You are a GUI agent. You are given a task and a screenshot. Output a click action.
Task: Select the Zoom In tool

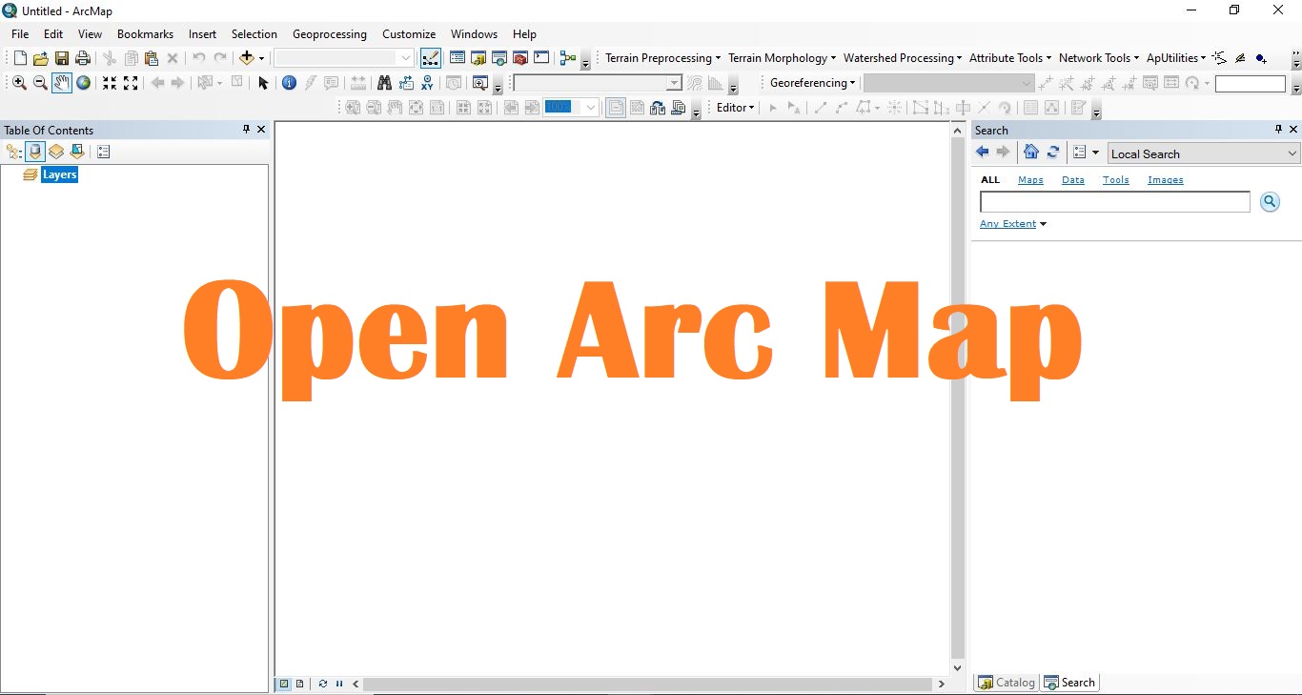point(18,83)
